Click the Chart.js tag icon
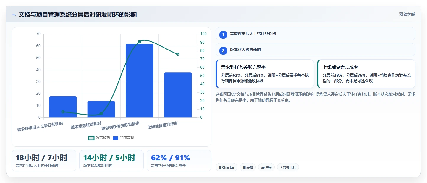 click(x=220, y=168)
